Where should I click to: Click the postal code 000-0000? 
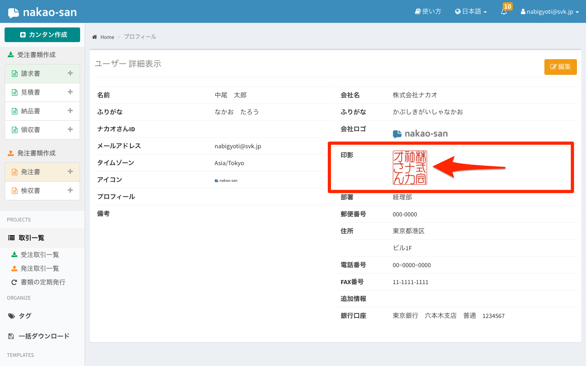pos(405,215)
